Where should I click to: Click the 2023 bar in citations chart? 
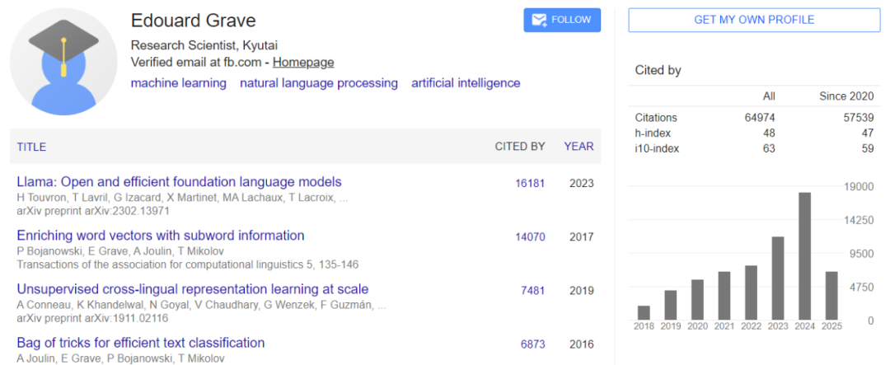(x=778, y=278)
